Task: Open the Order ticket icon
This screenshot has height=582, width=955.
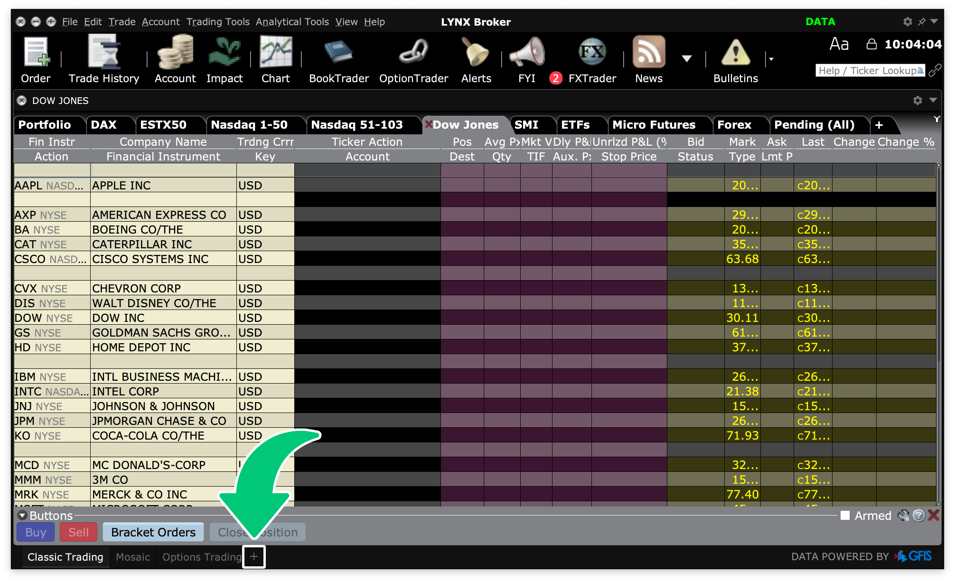Action: (x=36, y=53)
